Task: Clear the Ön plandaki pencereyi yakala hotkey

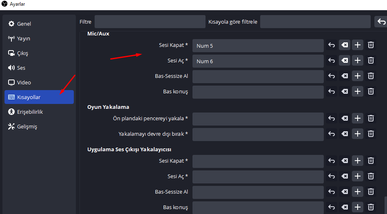Action: [345, 119]
